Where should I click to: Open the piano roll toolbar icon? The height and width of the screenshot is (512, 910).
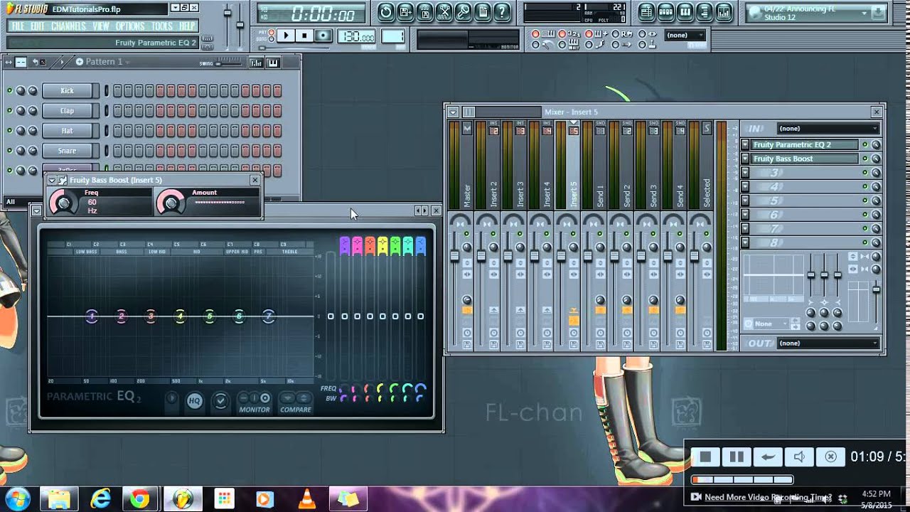pyautogui.click(x=685, y=11)
